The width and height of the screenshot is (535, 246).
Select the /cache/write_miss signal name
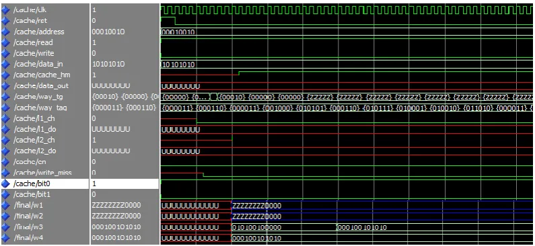click(42, 173)
